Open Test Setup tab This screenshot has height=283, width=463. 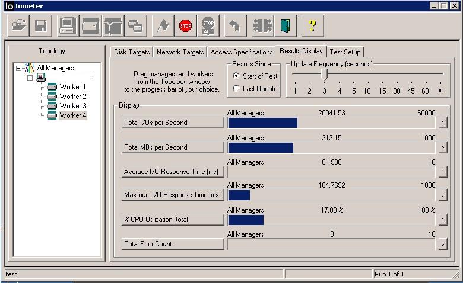click(x=345, y=52)
